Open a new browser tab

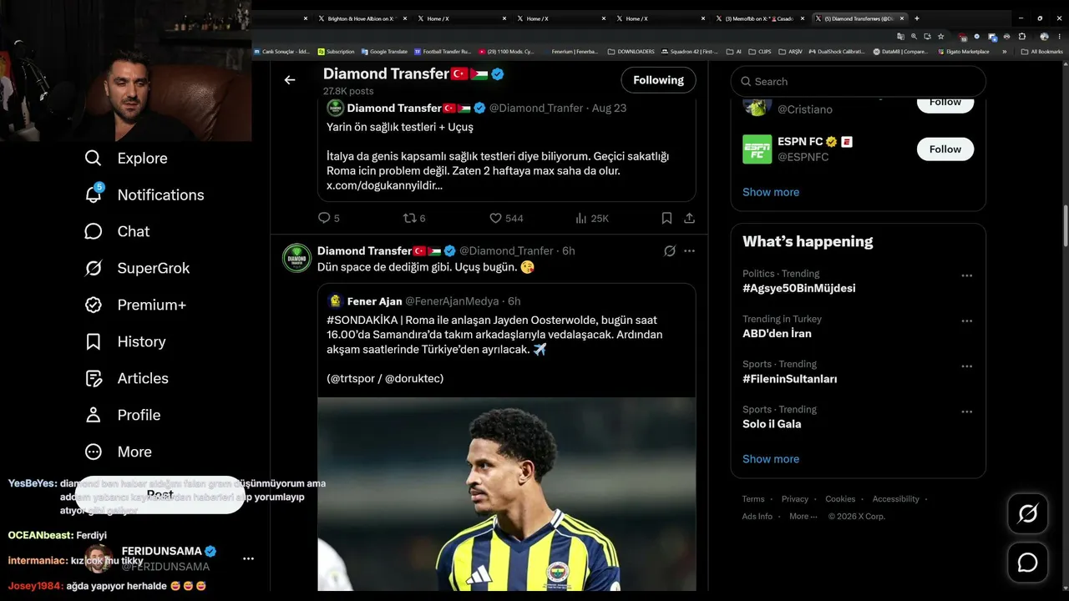click(x=916, y=18)
